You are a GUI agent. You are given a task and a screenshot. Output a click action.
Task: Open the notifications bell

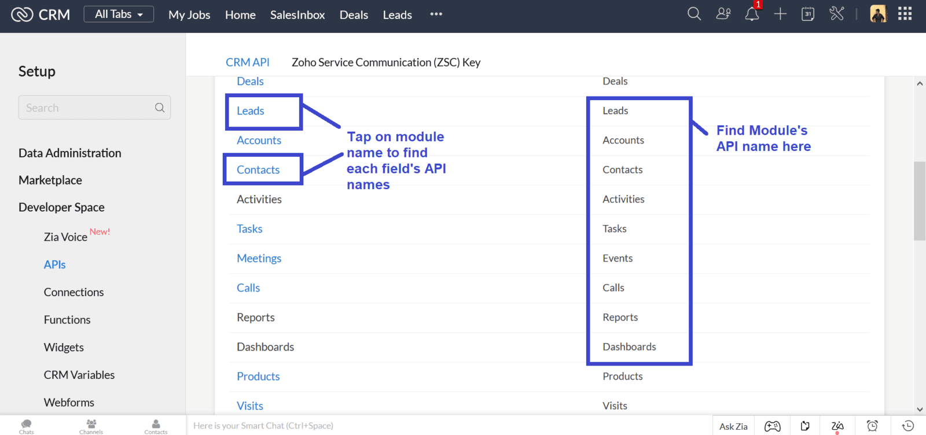(x=752, y=14)
